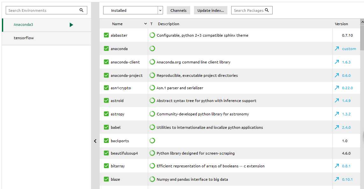
Task: Click the dropdown arrow of the Installed filter
Action: tap(160, 10)
